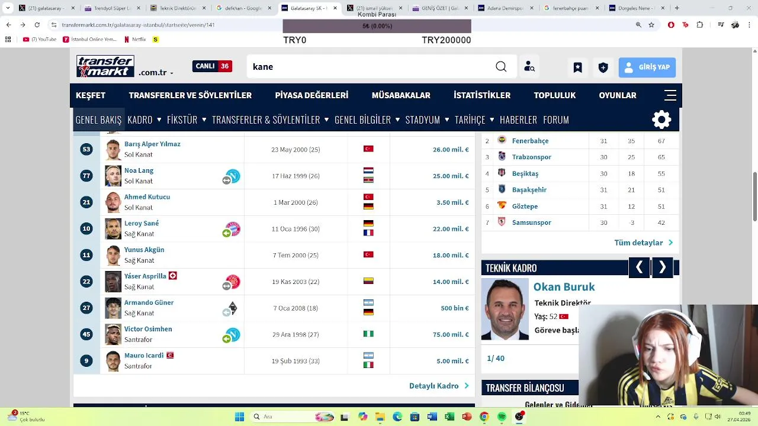
Task: Open the Detaylı Kadro link
Action: [439, 386]
